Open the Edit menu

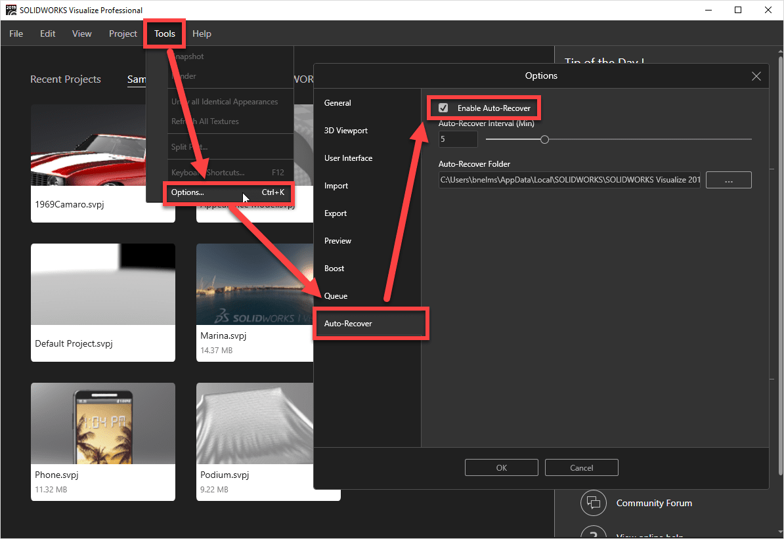pos(47,33)
